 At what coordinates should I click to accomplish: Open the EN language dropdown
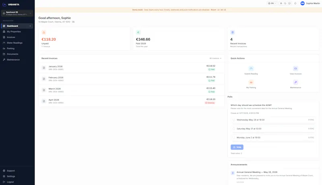click(272, 3)
